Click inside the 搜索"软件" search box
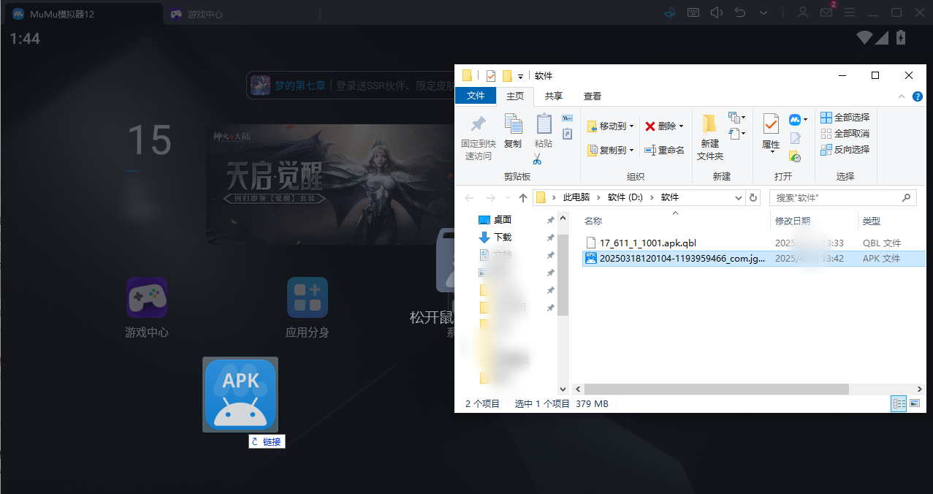The height and width of the screenshot is (494, 933). 840,197
